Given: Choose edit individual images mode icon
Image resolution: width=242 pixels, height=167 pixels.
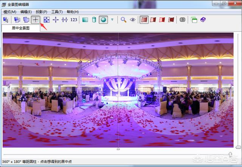Looking at the screenshot, I should click(x=26, y=20).
